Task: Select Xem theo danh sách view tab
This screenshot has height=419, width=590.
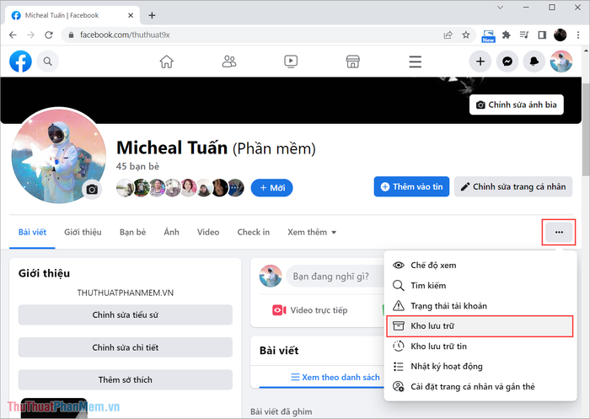Action: tap(335, 377)
